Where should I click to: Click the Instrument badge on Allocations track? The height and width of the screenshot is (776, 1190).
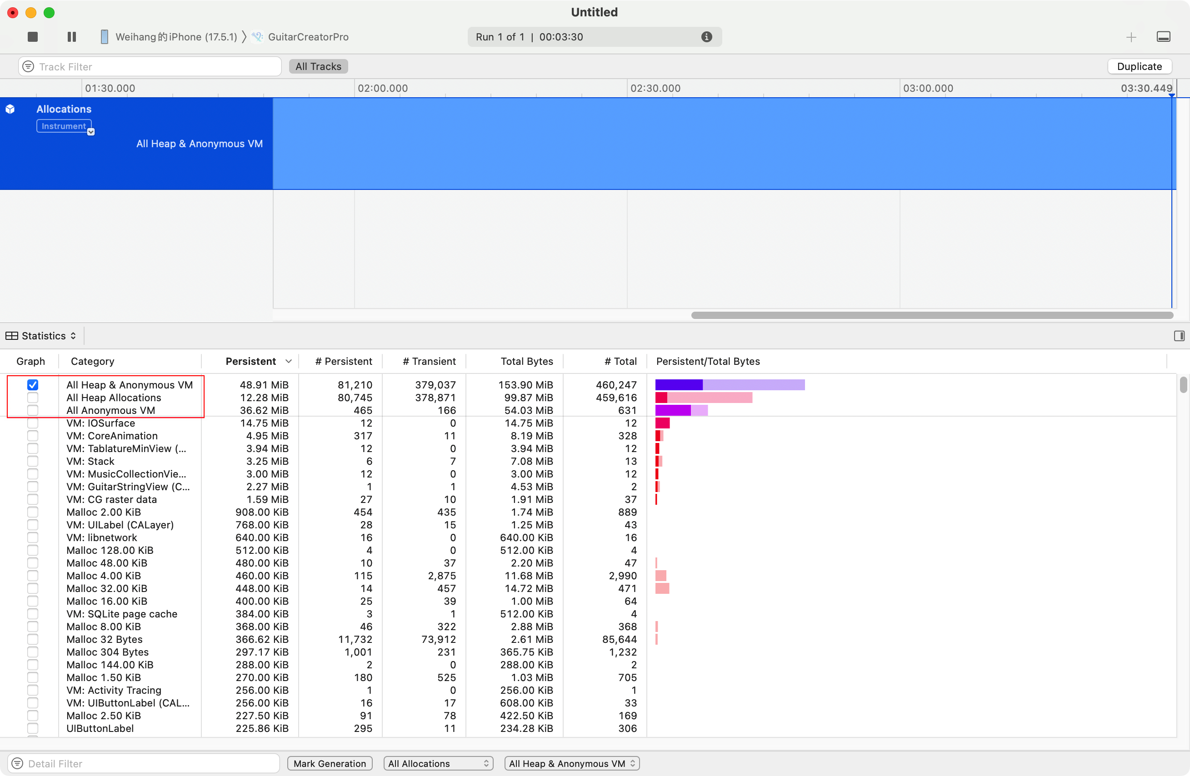(64, 126)
